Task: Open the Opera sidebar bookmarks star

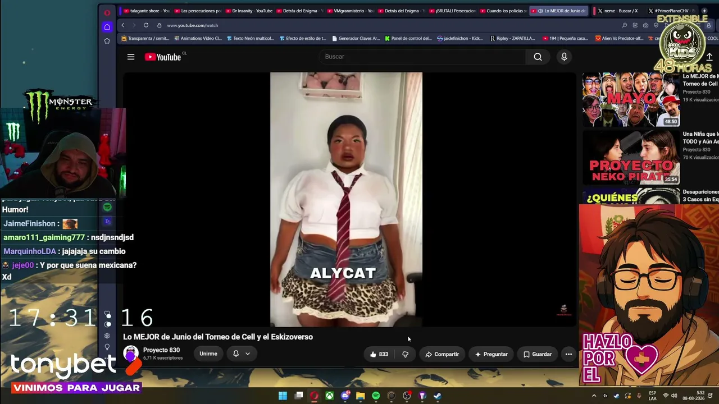Action: [107, 41]
